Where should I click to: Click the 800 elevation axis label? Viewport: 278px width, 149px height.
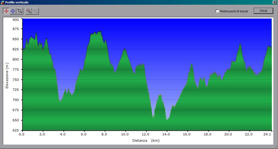(x=15, y=59)
